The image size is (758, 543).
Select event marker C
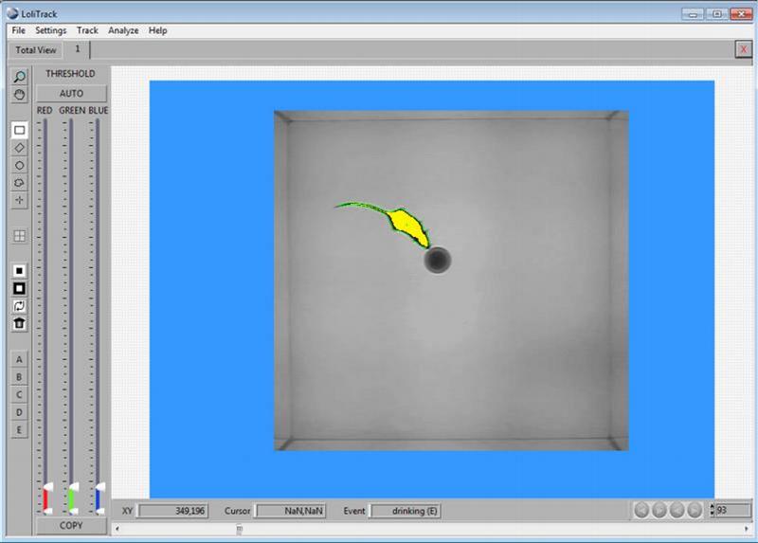pyautogui.click(x=19, y=394)
